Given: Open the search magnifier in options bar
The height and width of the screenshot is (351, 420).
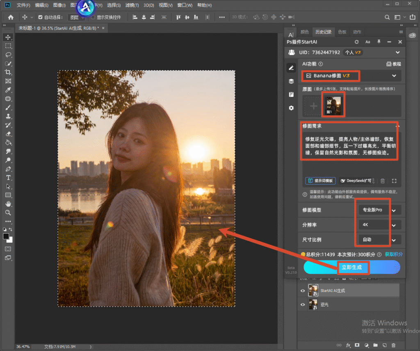Looking at the screenshot, I should pyautogui.click(x=387, y=17).
